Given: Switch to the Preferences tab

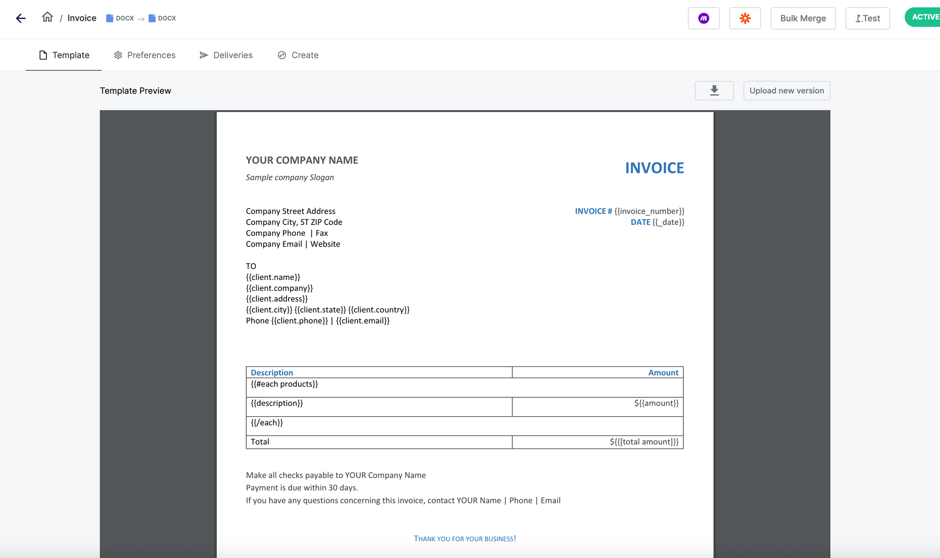Looking at the screenshot, I should (151, 55).
